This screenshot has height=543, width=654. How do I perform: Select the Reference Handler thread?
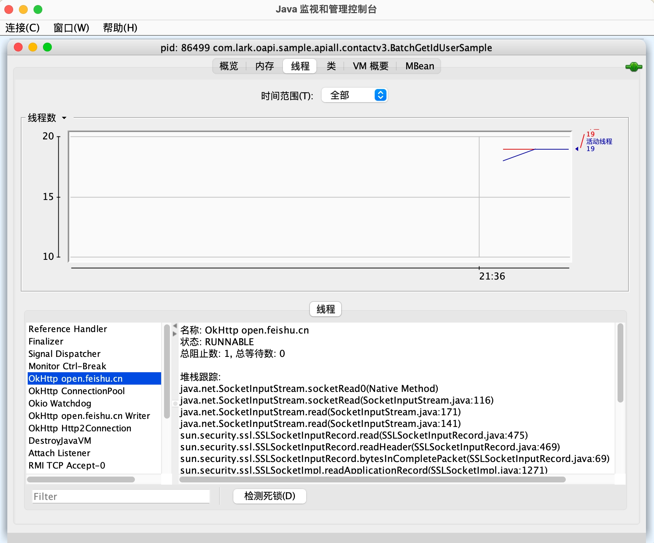(68, 329)
